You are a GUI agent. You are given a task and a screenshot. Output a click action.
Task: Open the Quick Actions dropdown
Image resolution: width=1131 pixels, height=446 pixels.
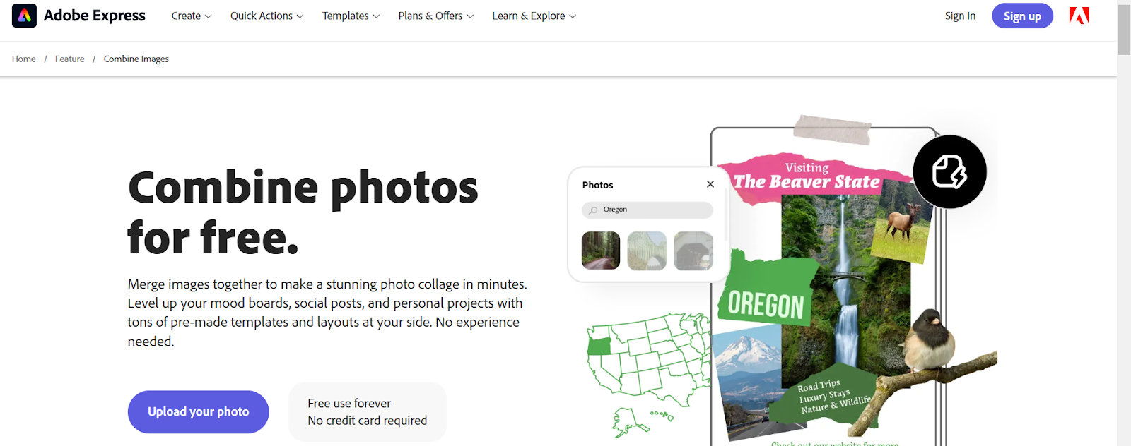point(266,16)
